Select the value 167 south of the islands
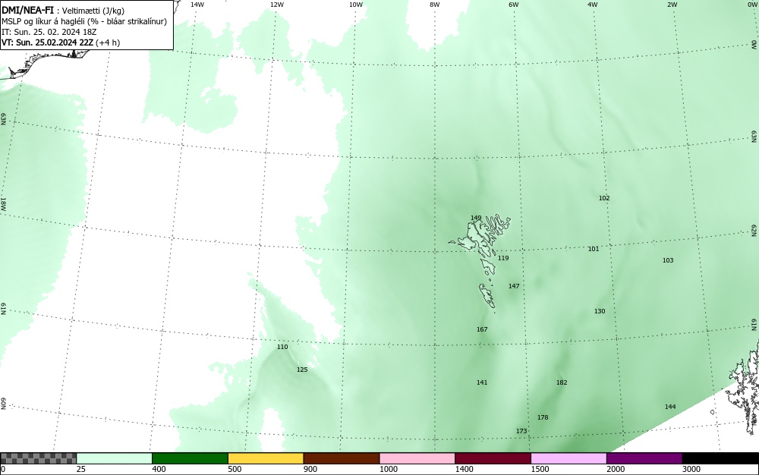 coord(482,329)
